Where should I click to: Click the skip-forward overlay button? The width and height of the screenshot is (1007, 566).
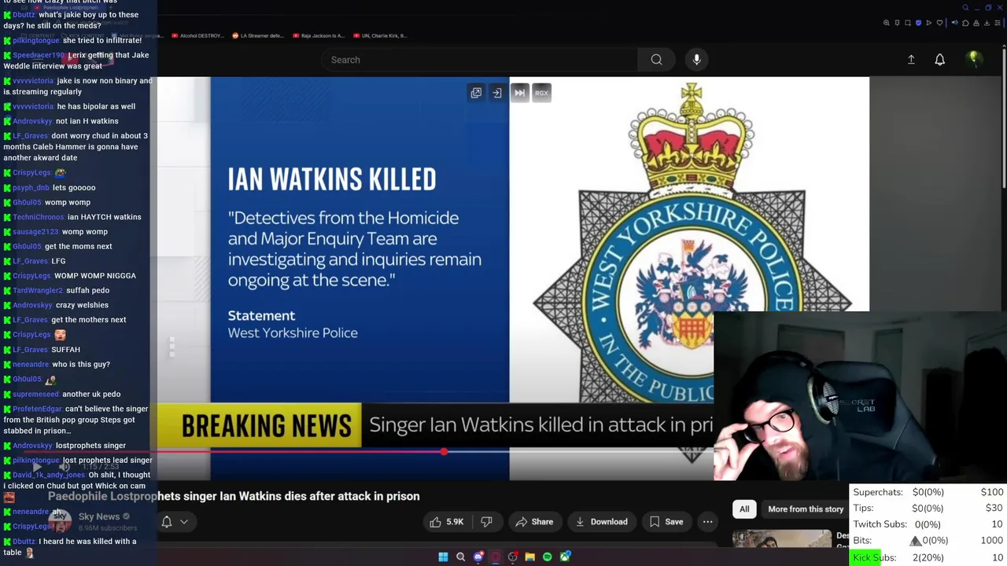[519, 93]
